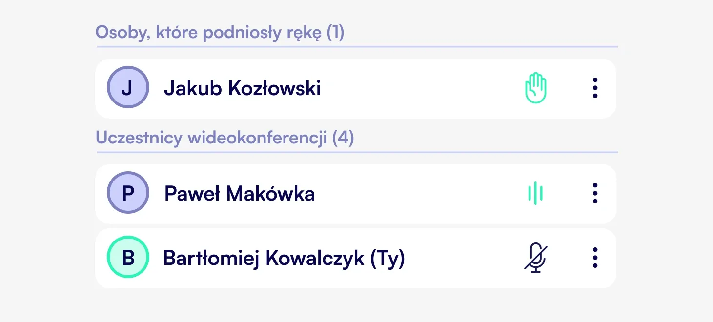
Task: Select the name Paweł Makówka
Action: [x=240, y=194]
